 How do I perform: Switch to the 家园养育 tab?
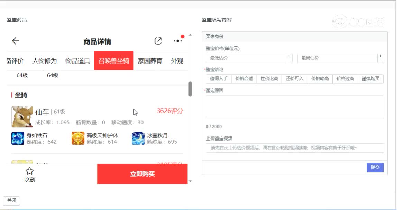click(x=150, y=61)
